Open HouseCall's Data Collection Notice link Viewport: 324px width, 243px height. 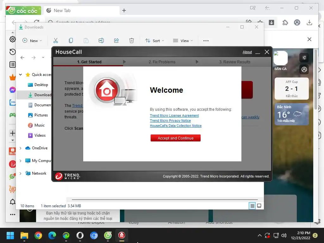[x=176, y=126]
